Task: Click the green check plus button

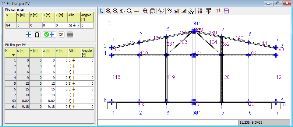Action: 49,34
